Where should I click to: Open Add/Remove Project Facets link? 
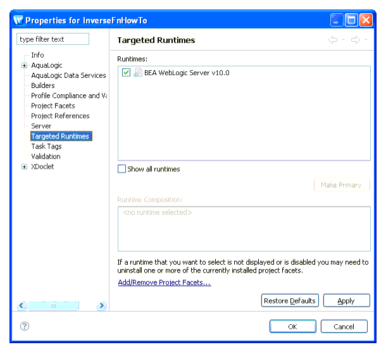point(165,282)
